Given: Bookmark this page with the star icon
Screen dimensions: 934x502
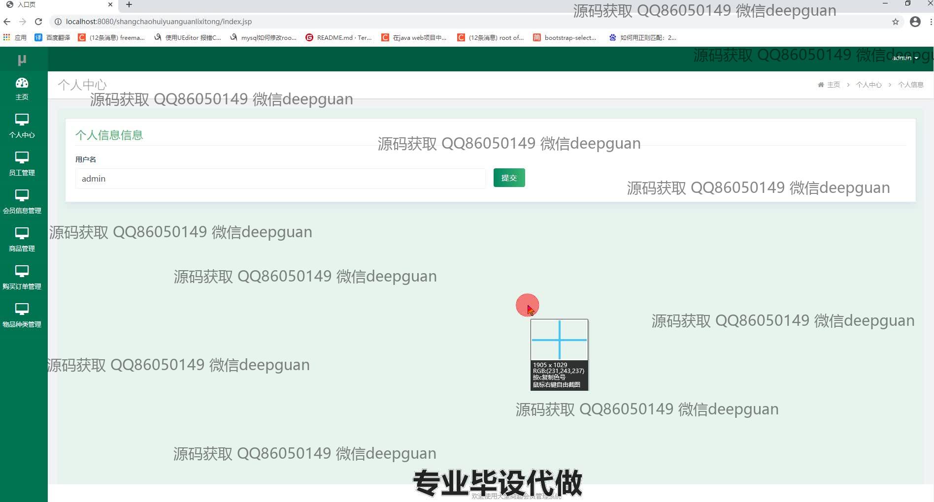Looking at the screenshot, I should click(896, 22).
